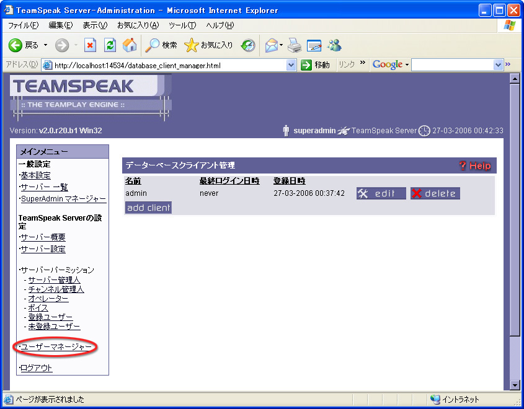Click the address bar URL field
524x409 pixels.
click(170, 66)
